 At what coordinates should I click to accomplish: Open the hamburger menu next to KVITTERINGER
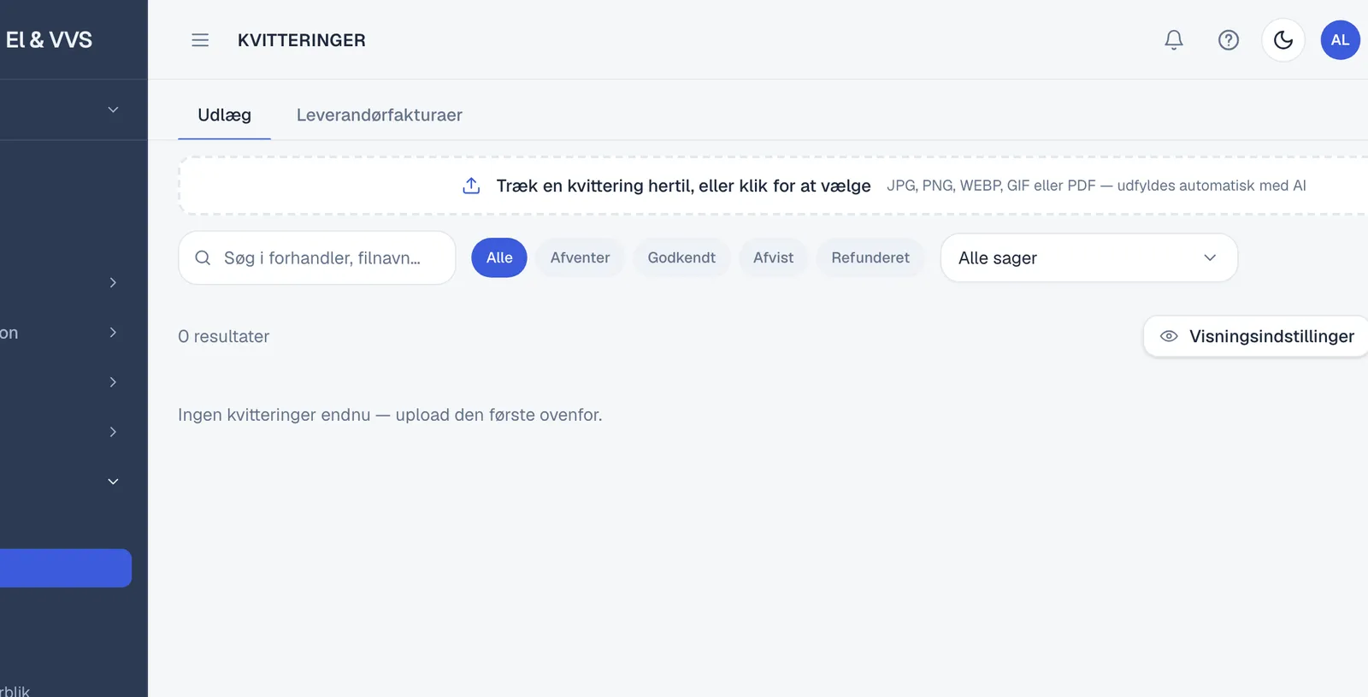(200, 40)
